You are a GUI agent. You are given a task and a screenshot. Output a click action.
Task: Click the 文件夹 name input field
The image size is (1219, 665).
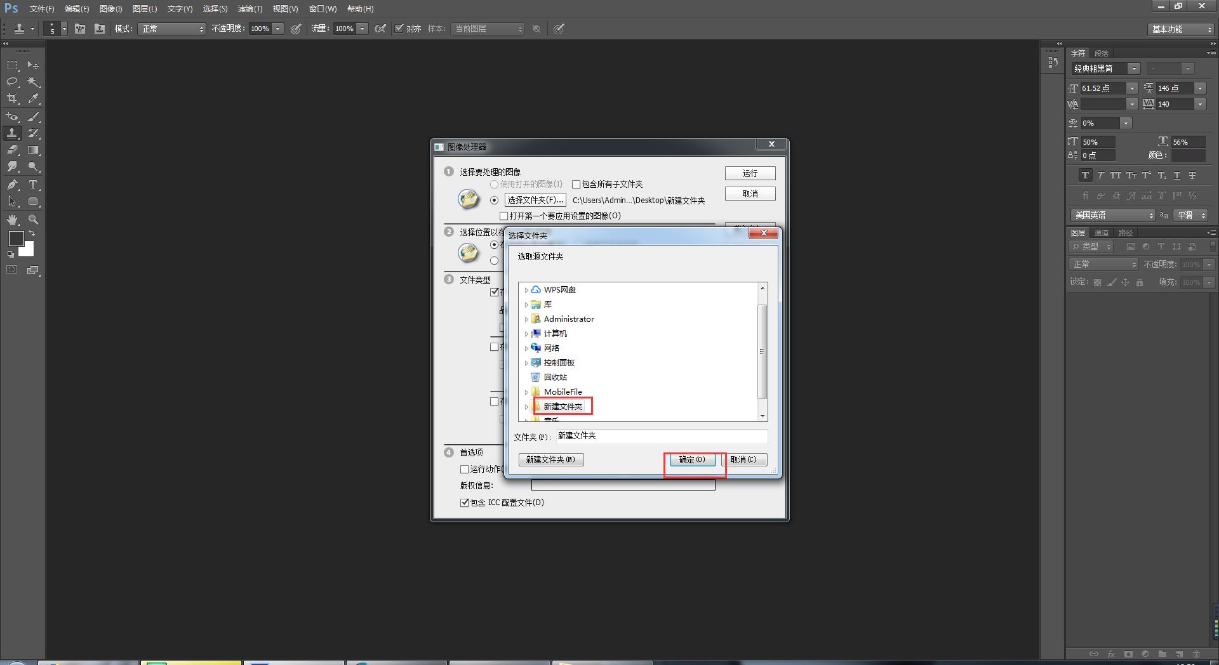point(662,436)
